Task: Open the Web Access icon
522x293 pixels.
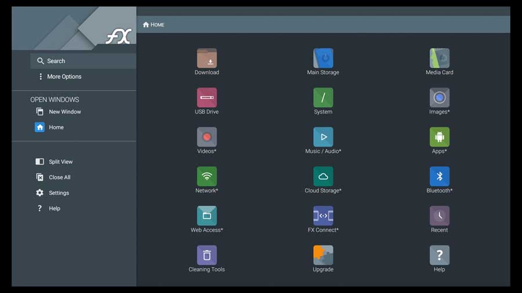Action: point(206,216)
